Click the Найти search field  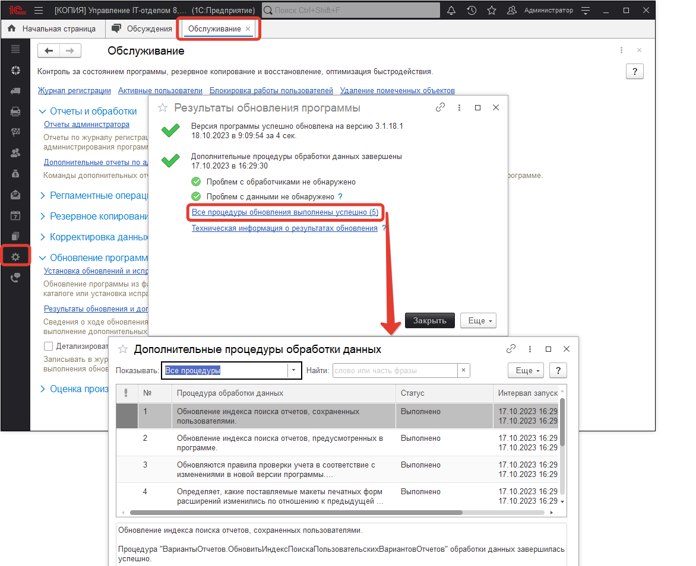394,370
